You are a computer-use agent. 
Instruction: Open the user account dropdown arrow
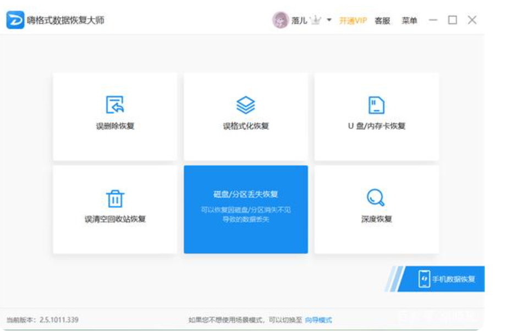[329, 21]
